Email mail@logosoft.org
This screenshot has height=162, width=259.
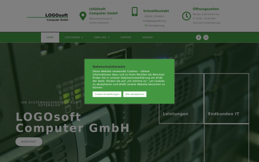pyautogui.click(x=154, y=21)
